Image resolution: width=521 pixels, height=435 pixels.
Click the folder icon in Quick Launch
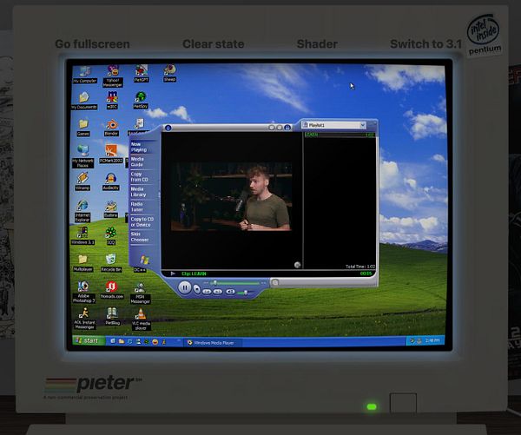[x=122, y=341]
